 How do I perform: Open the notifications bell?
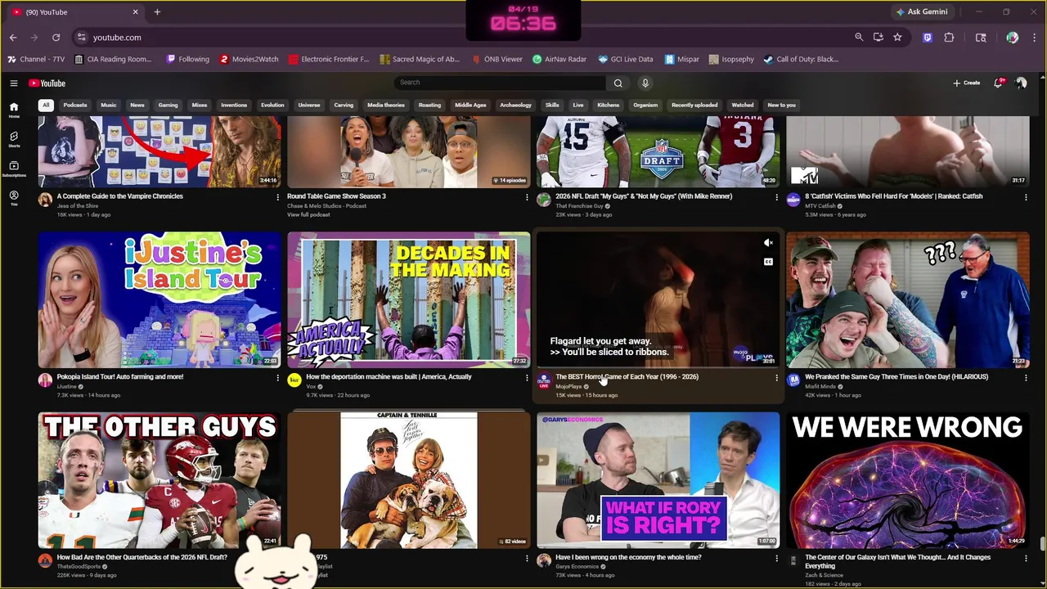pyautogui.click(x=999, y=83)
